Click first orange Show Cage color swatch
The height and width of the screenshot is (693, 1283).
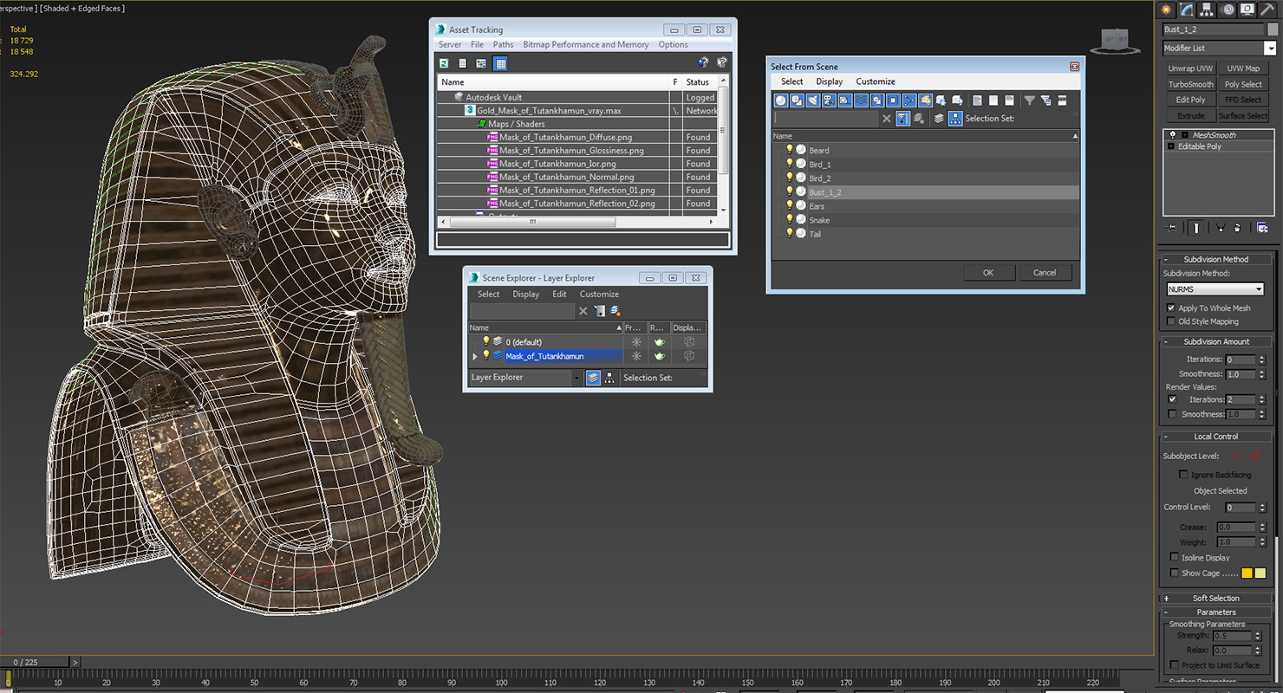pyautogui.click(x=1247, y=573)
